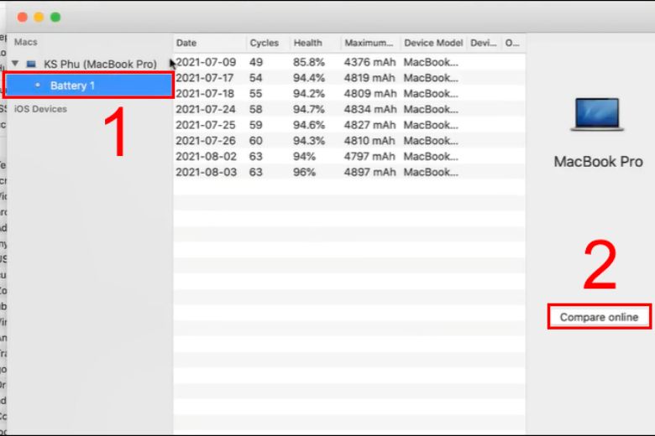Click the 4797 mAh capacity cell
This screenshot has width=655, height=436.
click(x=369, y=157)
